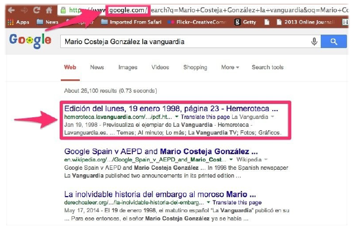Open the News bookmarks folder
This screenshot has width=357, height=229.
point(47,22)
